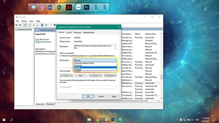The height and width of the screenshot is (123, 219).
Task: Click the services list horizontal scrollbar
Action: click(110, 101)
